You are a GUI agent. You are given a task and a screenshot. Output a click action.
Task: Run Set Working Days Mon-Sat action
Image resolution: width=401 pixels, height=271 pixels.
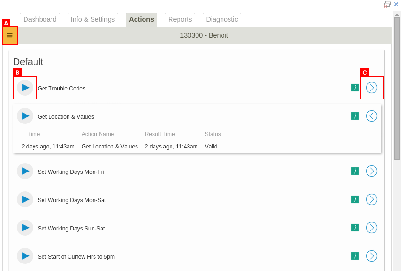[x=25, y=199]
